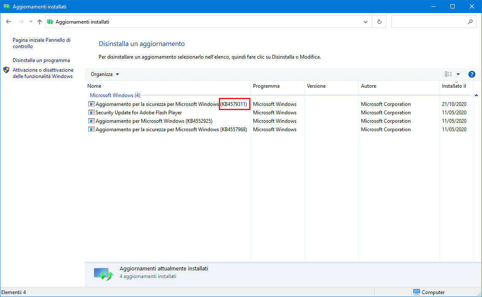Image resolution: width=482 pixels, height=297 pixels.
Task: Select Security Update for Adobe Flash Player
Action: click(x=139, y=113)
